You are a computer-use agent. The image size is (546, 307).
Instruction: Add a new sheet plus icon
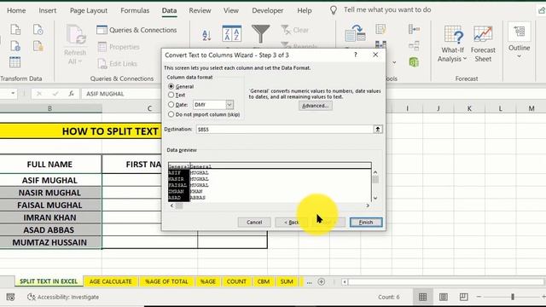(322, 281)
